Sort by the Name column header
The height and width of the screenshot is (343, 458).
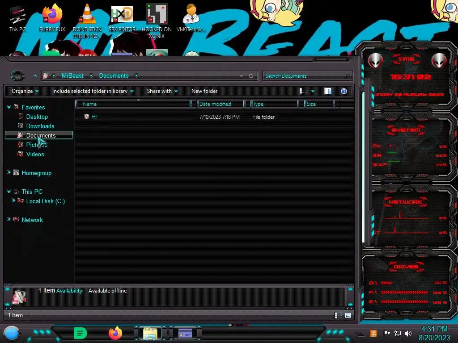pyautogui.click(x=133, y=104)
